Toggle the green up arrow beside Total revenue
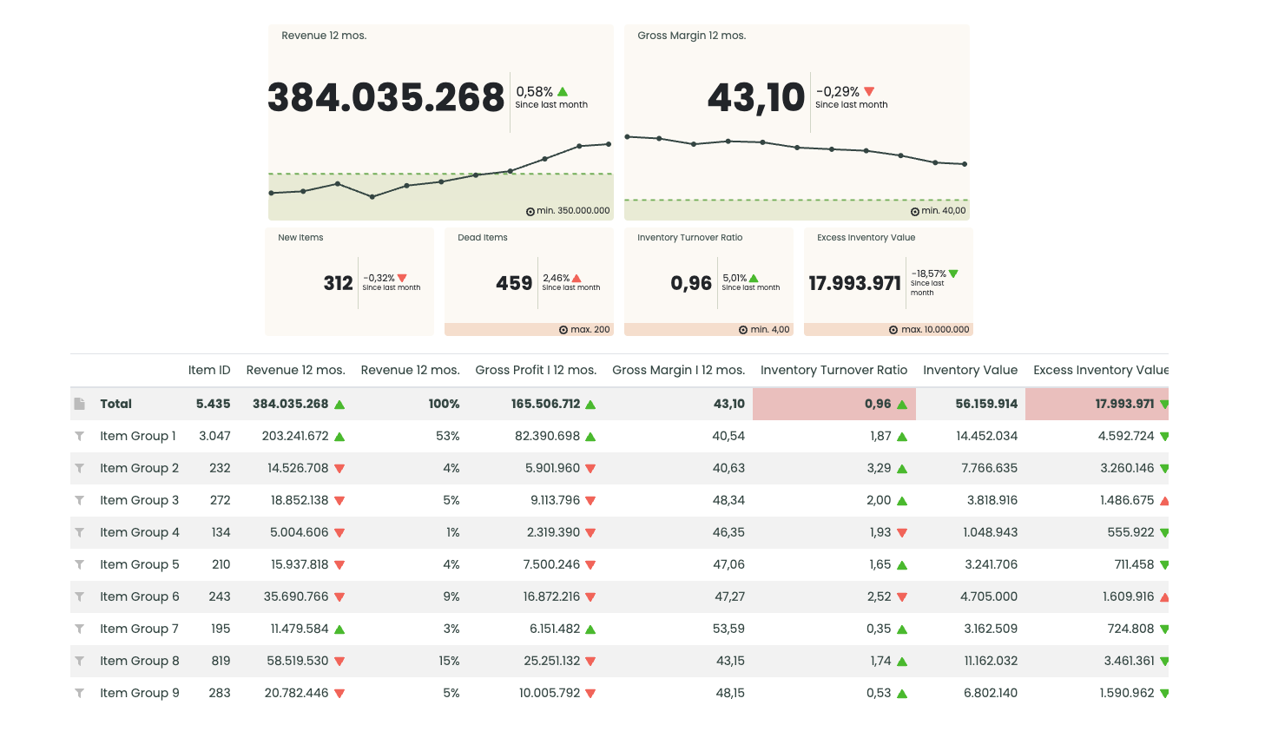 click(340, 403)
